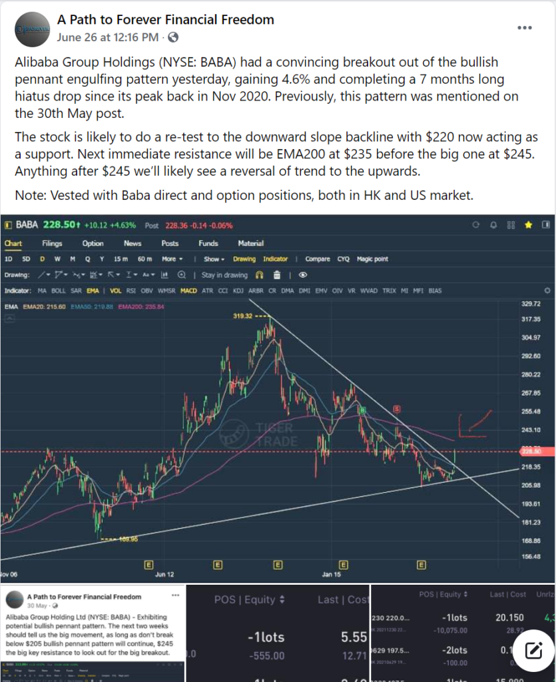This screenshot has width=556, height=682.
Task: Click the magnet snap icon in drawing toolbar
Action: tap(260, 275)
